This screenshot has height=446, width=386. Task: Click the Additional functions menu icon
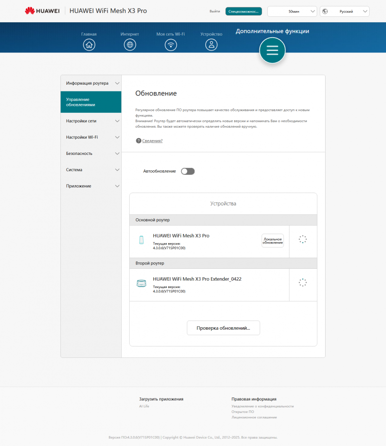273,50
